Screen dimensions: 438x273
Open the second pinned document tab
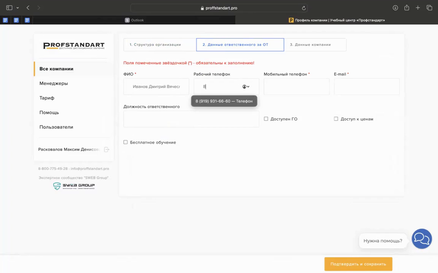pyautogui.click(x=16, y=20)
